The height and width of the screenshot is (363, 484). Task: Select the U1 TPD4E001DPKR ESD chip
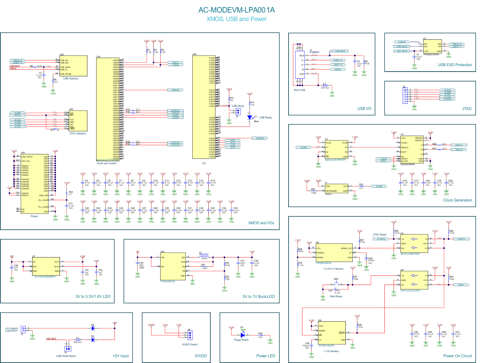tap(433, 46)
